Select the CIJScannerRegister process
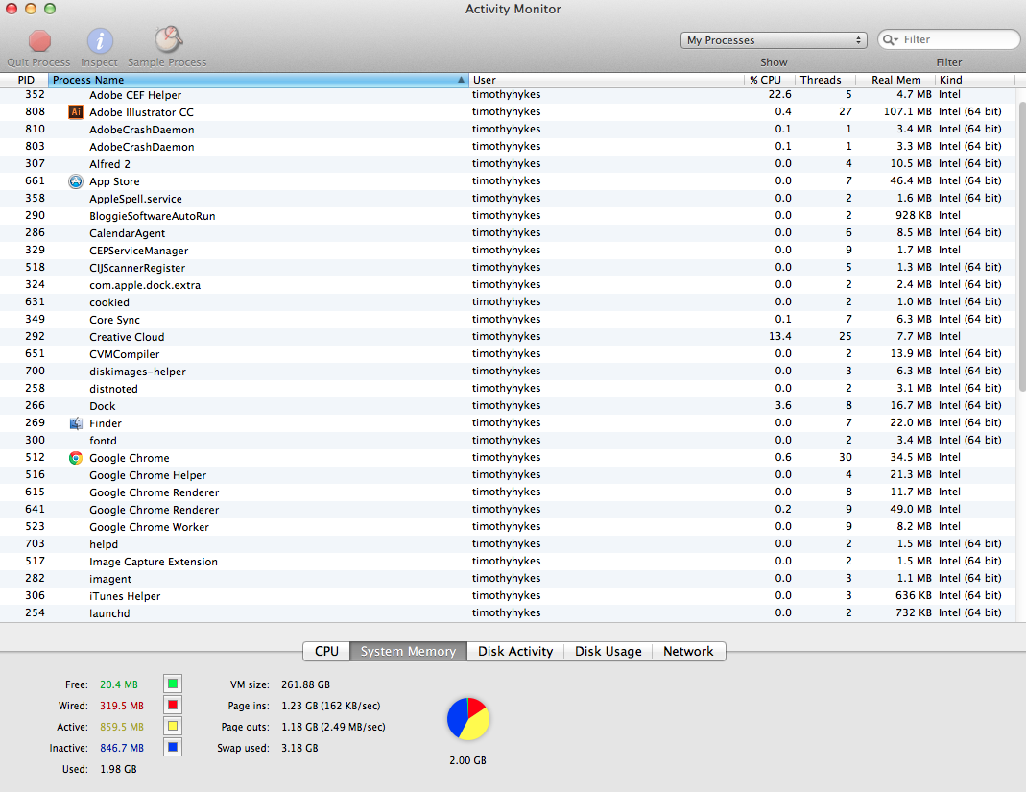 [x=507, y=267]
